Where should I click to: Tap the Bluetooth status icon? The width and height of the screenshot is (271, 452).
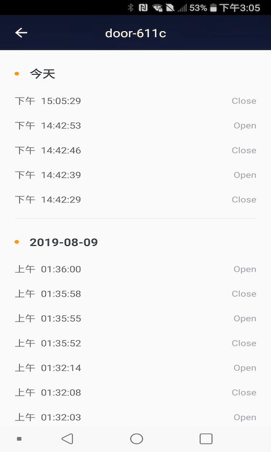pos(130,7)
